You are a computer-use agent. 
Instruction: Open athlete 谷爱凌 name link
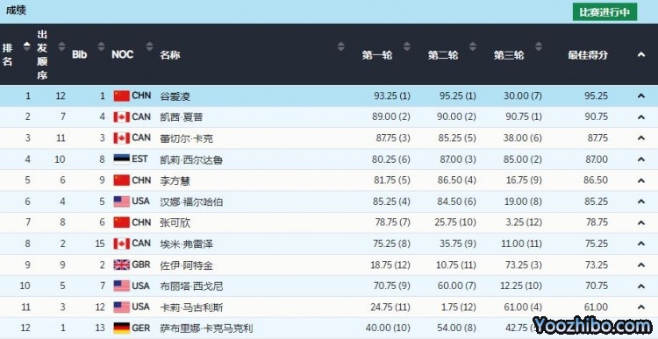click(175, 96)
